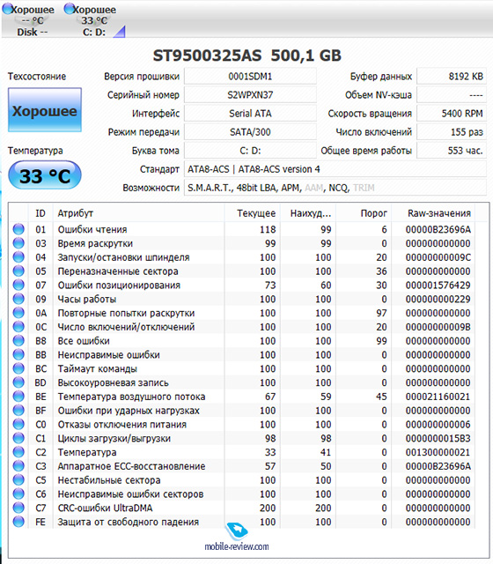The height and width of the screenshot is (564, 493).
Task: Click status icon for Запуски/остановки шпинделя row
Action: pos(18,257)
